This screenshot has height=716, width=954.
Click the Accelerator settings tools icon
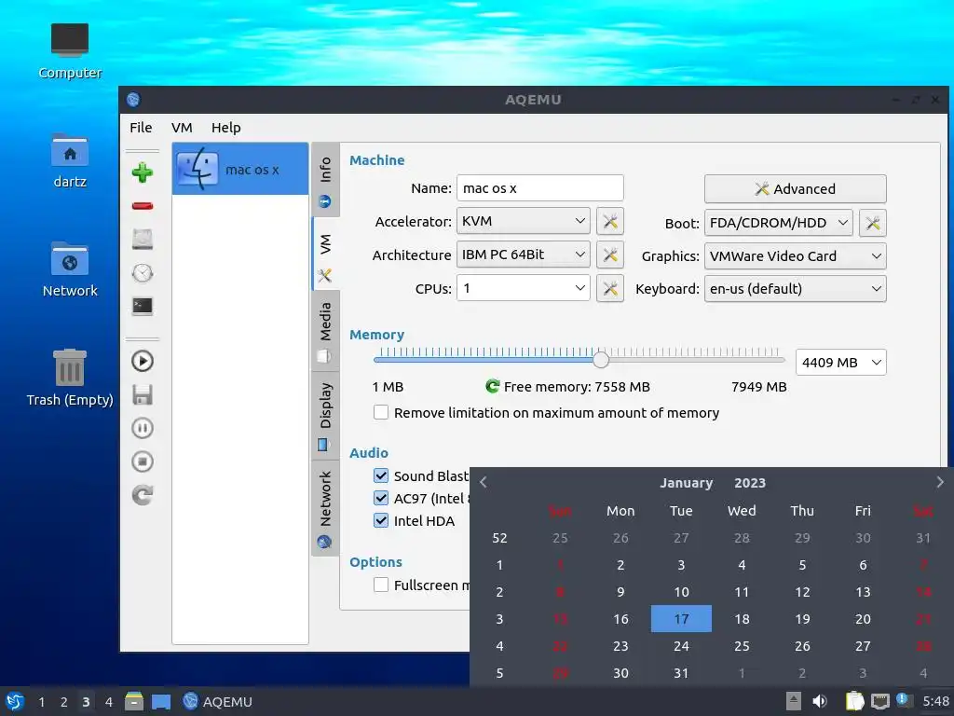[x=610, y=222]
